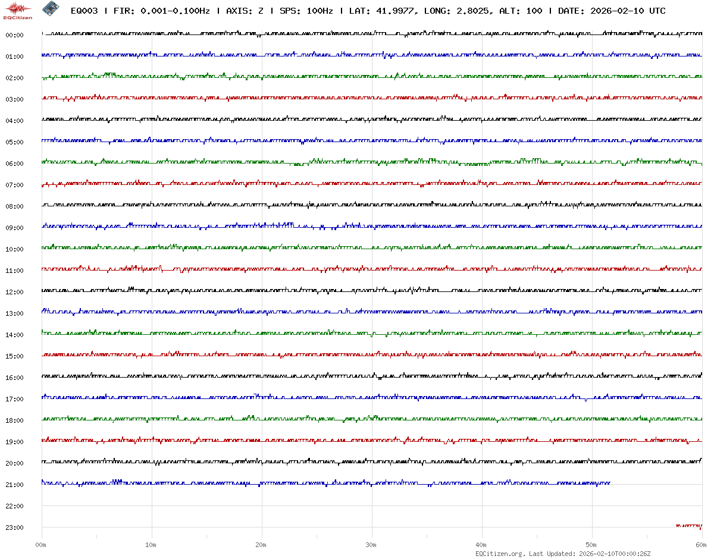Click the 50m mark on the minute axis
This screenshot has width=714, height=559.
(591, 545)
